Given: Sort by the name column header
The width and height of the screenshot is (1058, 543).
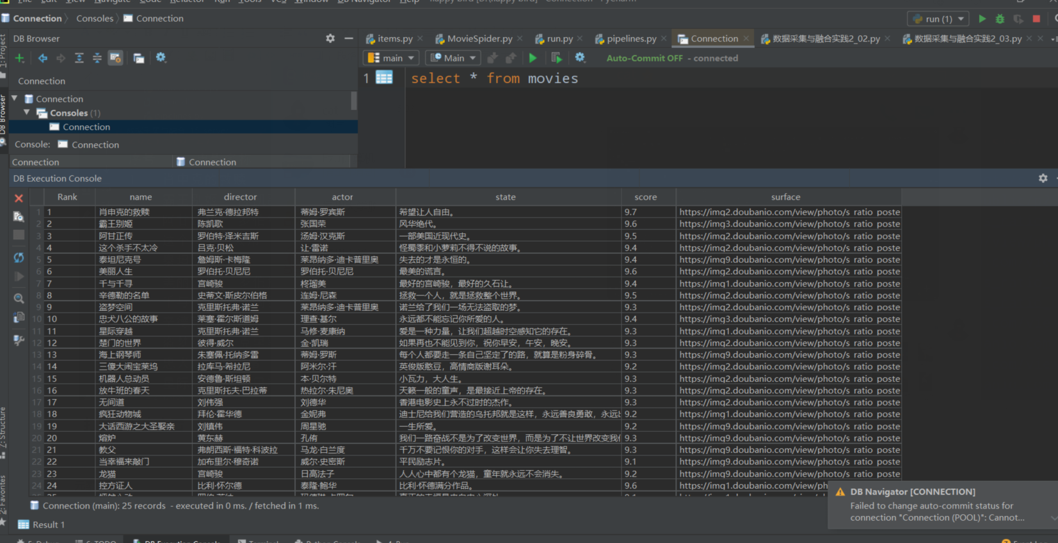Looking at the screenshot, I should pos(141,197).
